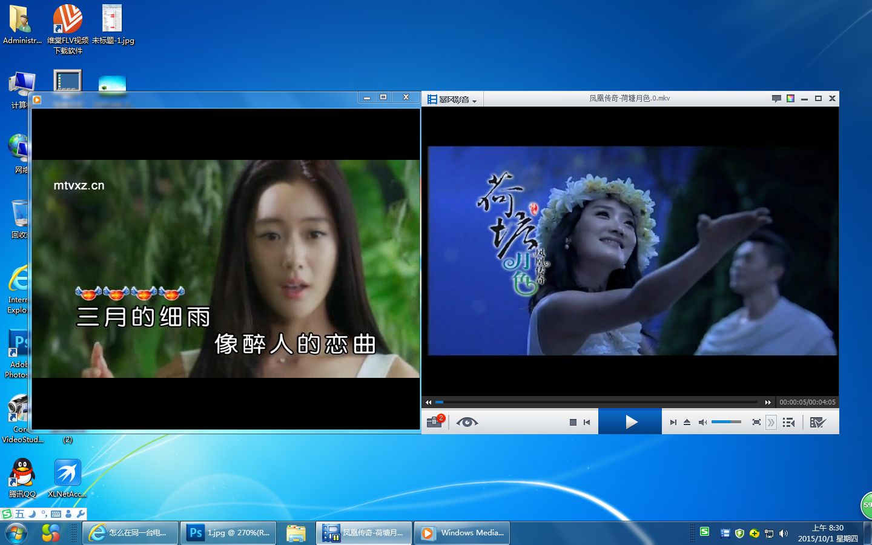Screen dimensions: 872x545
Task: Expand the double-chevron extra controls button
Action: [x=771, y=422]
